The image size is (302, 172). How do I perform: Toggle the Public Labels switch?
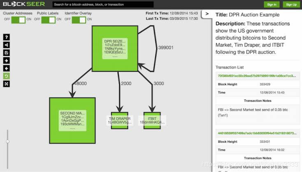[48, 20]
